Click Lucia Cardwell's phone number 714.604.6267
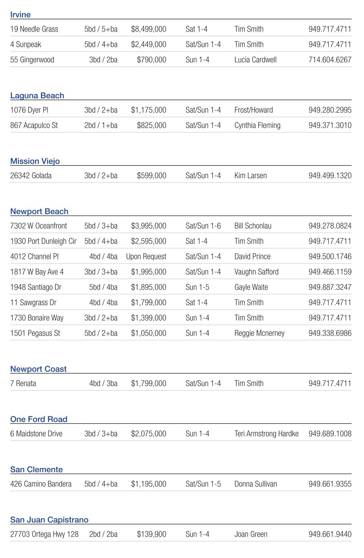This screenshot has width=364, height=558. 330,60
